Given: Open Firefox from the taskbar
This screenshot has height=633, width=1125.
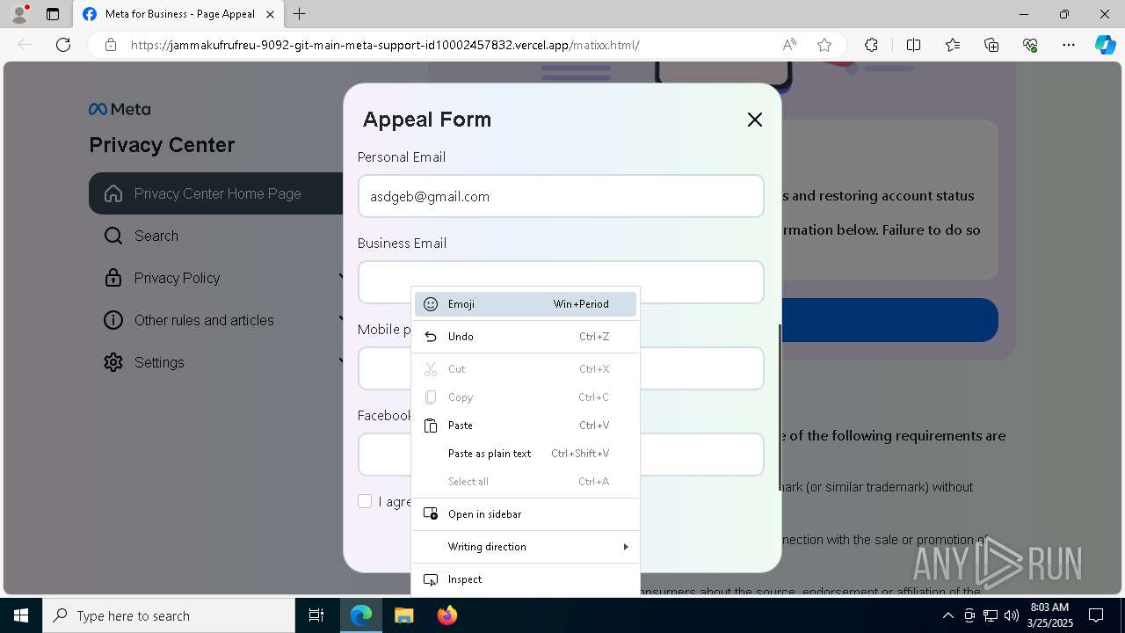Looking at the screenshot, I should [x=446, y=615].
